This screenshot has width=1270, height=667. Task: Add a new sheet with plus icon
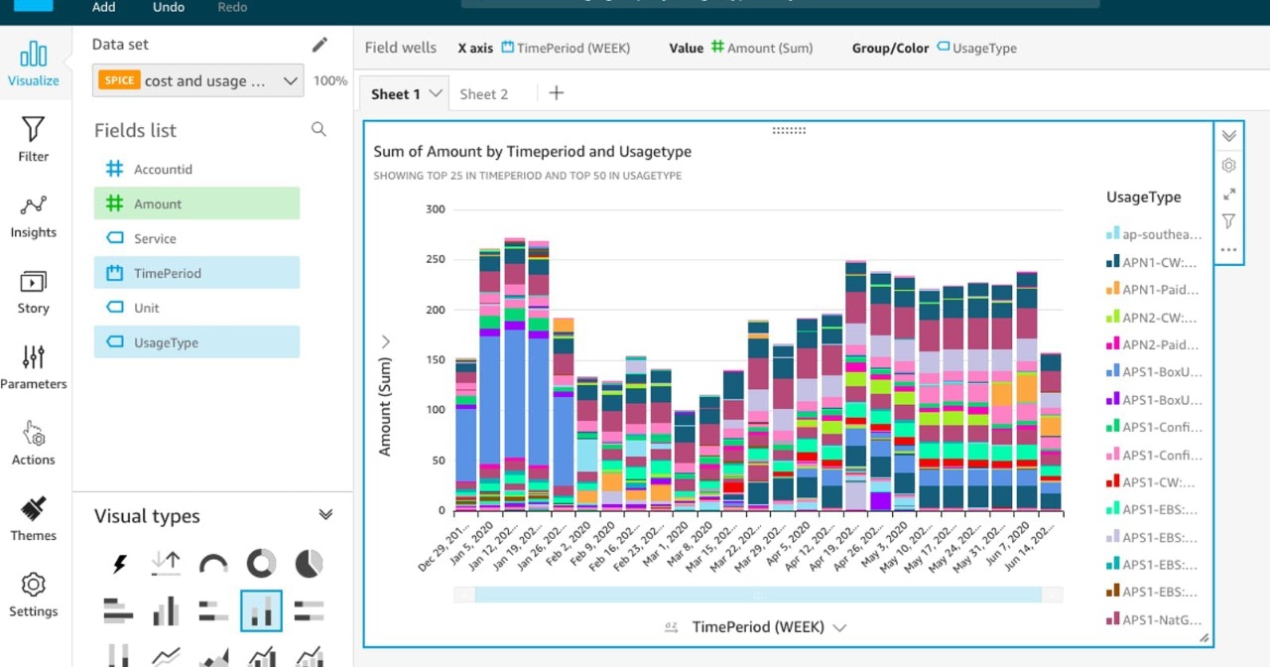557,93
